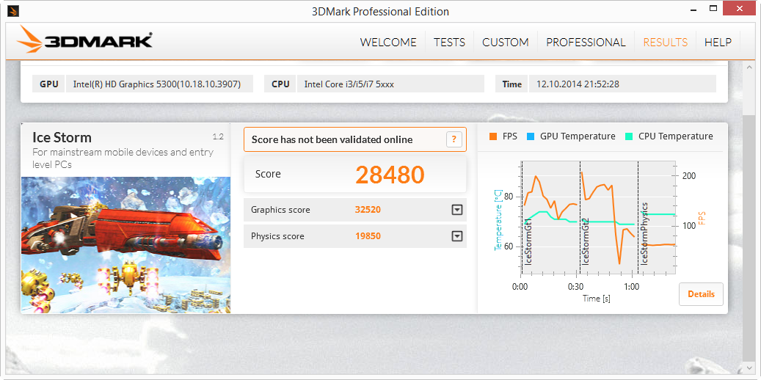
Task: Click the vertical scrollbar up arrow
Action: tap(748, 67)
